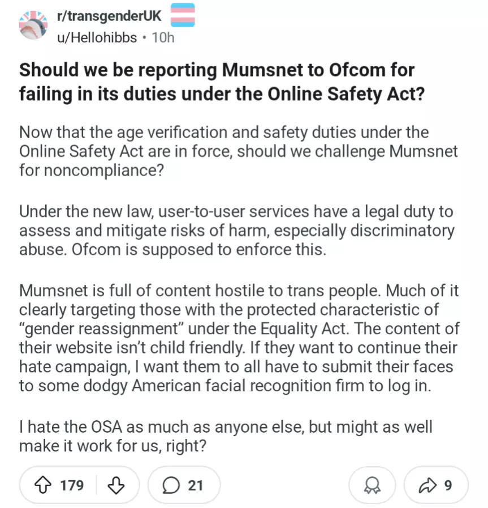Give an award using the award icon
Image resolution: width=488 pixels, height=508 pixels.
[x=372, y=485]
